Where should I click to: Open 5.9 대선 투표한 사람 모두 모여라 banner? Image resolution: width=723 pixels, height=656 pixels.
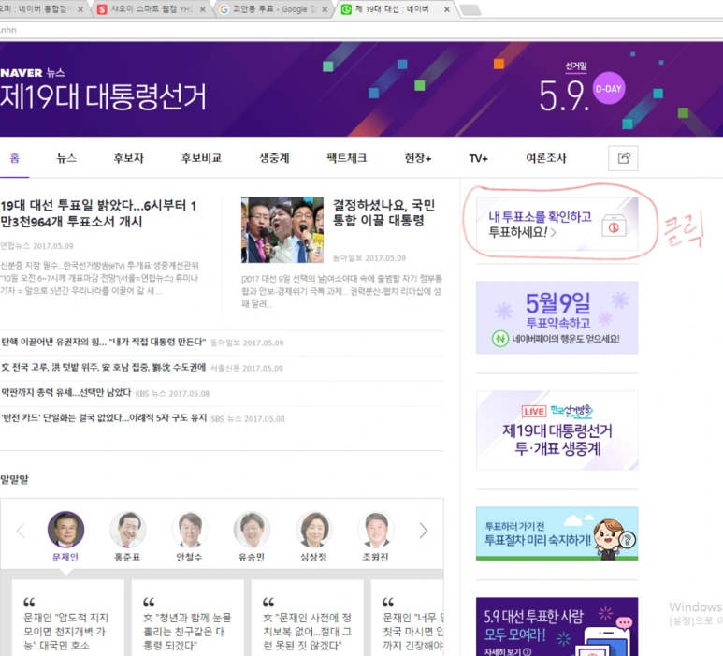coord(557,626)
